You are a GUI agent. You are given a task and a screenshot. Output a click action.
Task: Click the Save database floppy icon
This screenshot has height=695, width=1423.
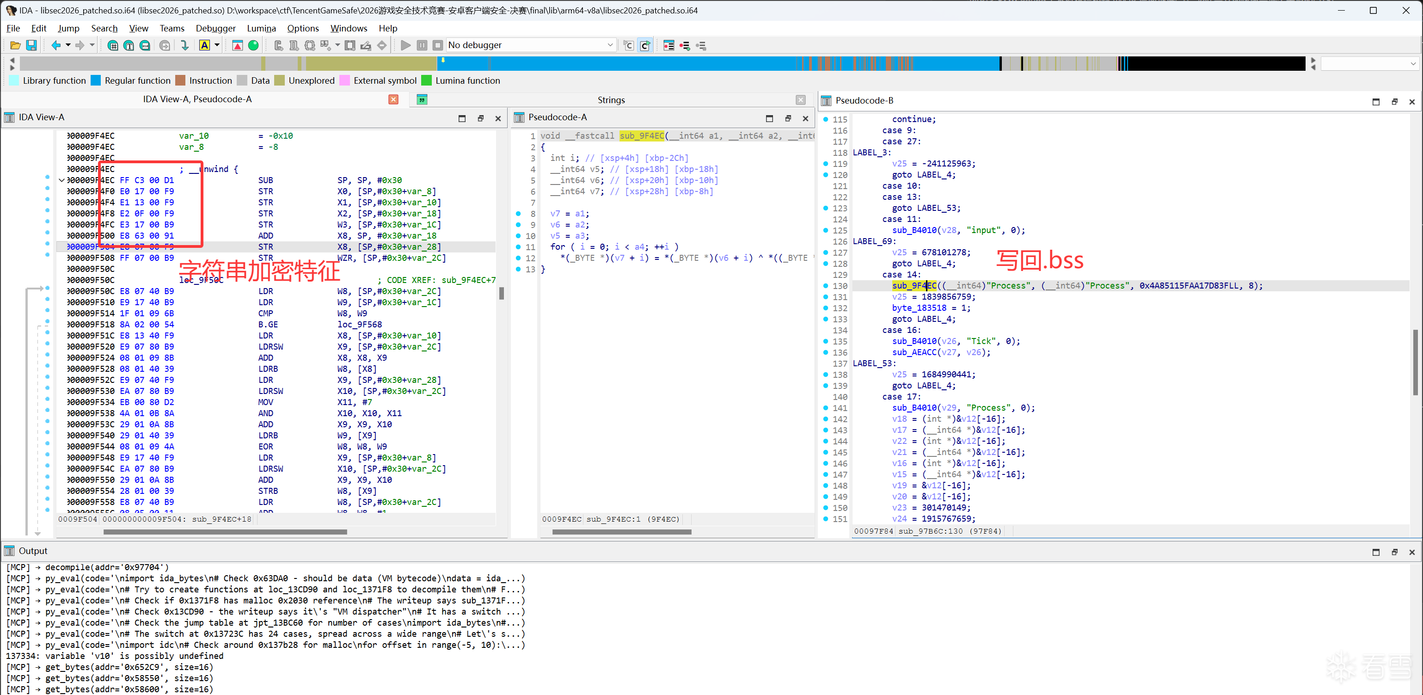pos(31,45)
